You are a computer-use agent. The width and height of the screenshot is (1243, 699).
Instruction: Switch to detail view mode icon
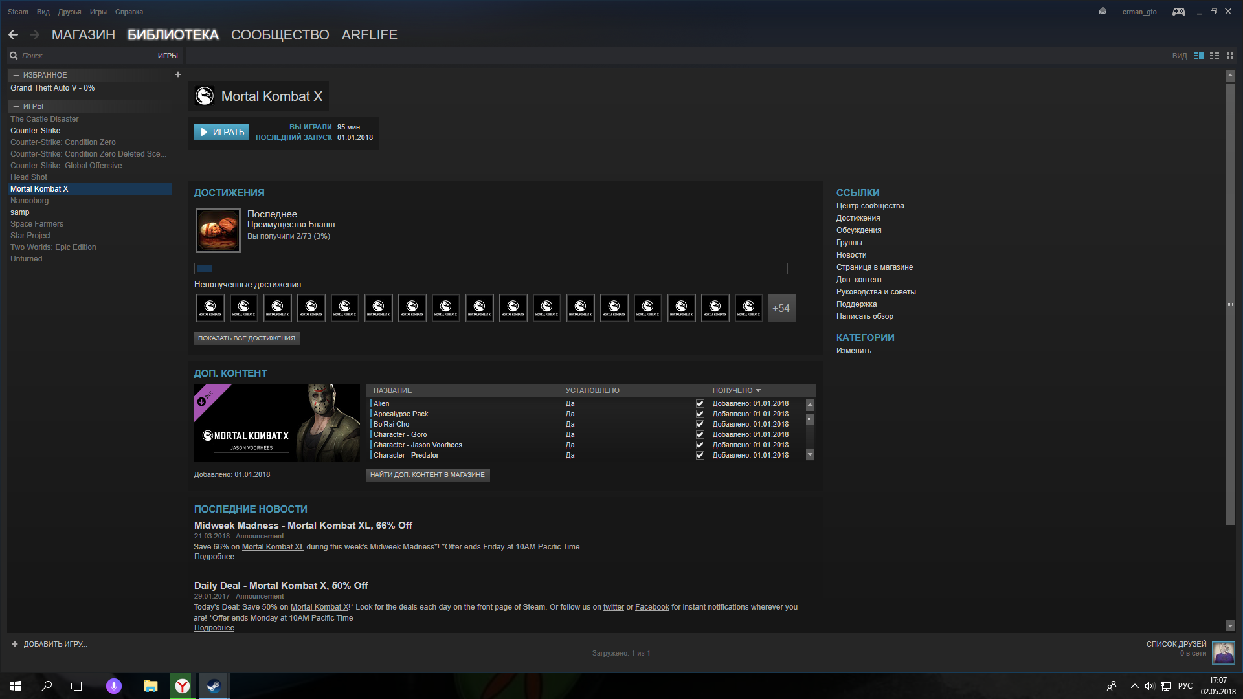1199,56
